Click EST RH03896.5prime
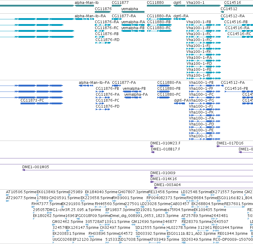 pyautogui.click(x=103, y=234)
